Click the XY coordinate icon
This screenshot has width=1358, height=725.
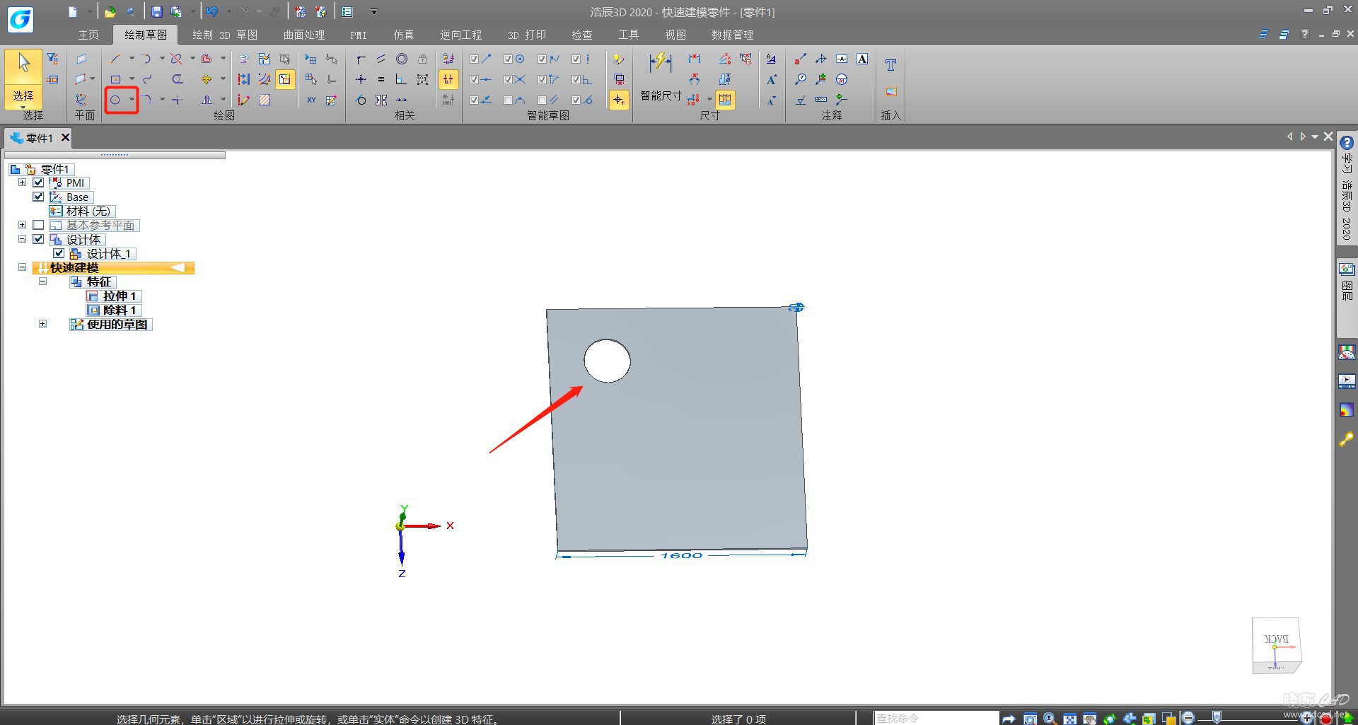coord(311,100)
